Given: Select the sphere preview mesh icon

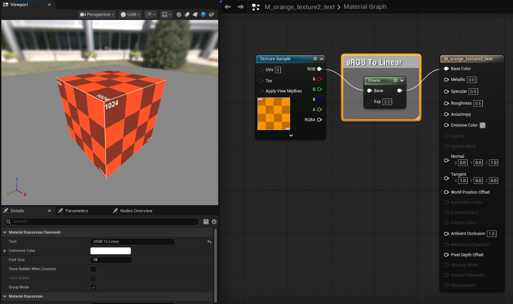Looking at the screenshot, I should (179, 15).
